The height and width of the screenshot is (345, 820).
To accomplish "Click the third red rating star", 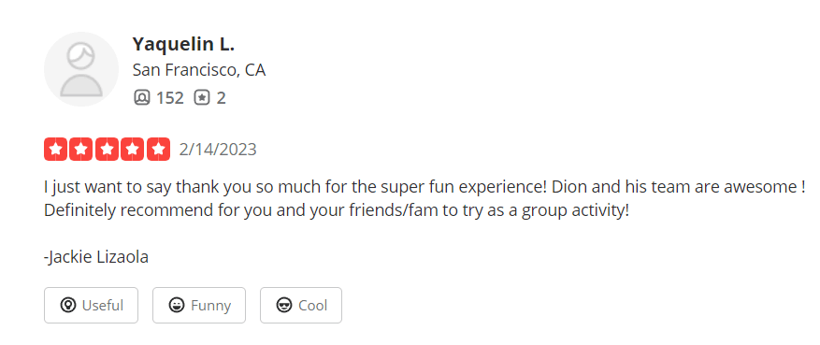I will (107, 150).
